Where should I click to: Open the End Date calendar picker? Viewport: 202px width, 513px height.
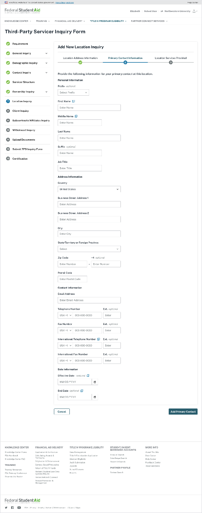(95, 397)
